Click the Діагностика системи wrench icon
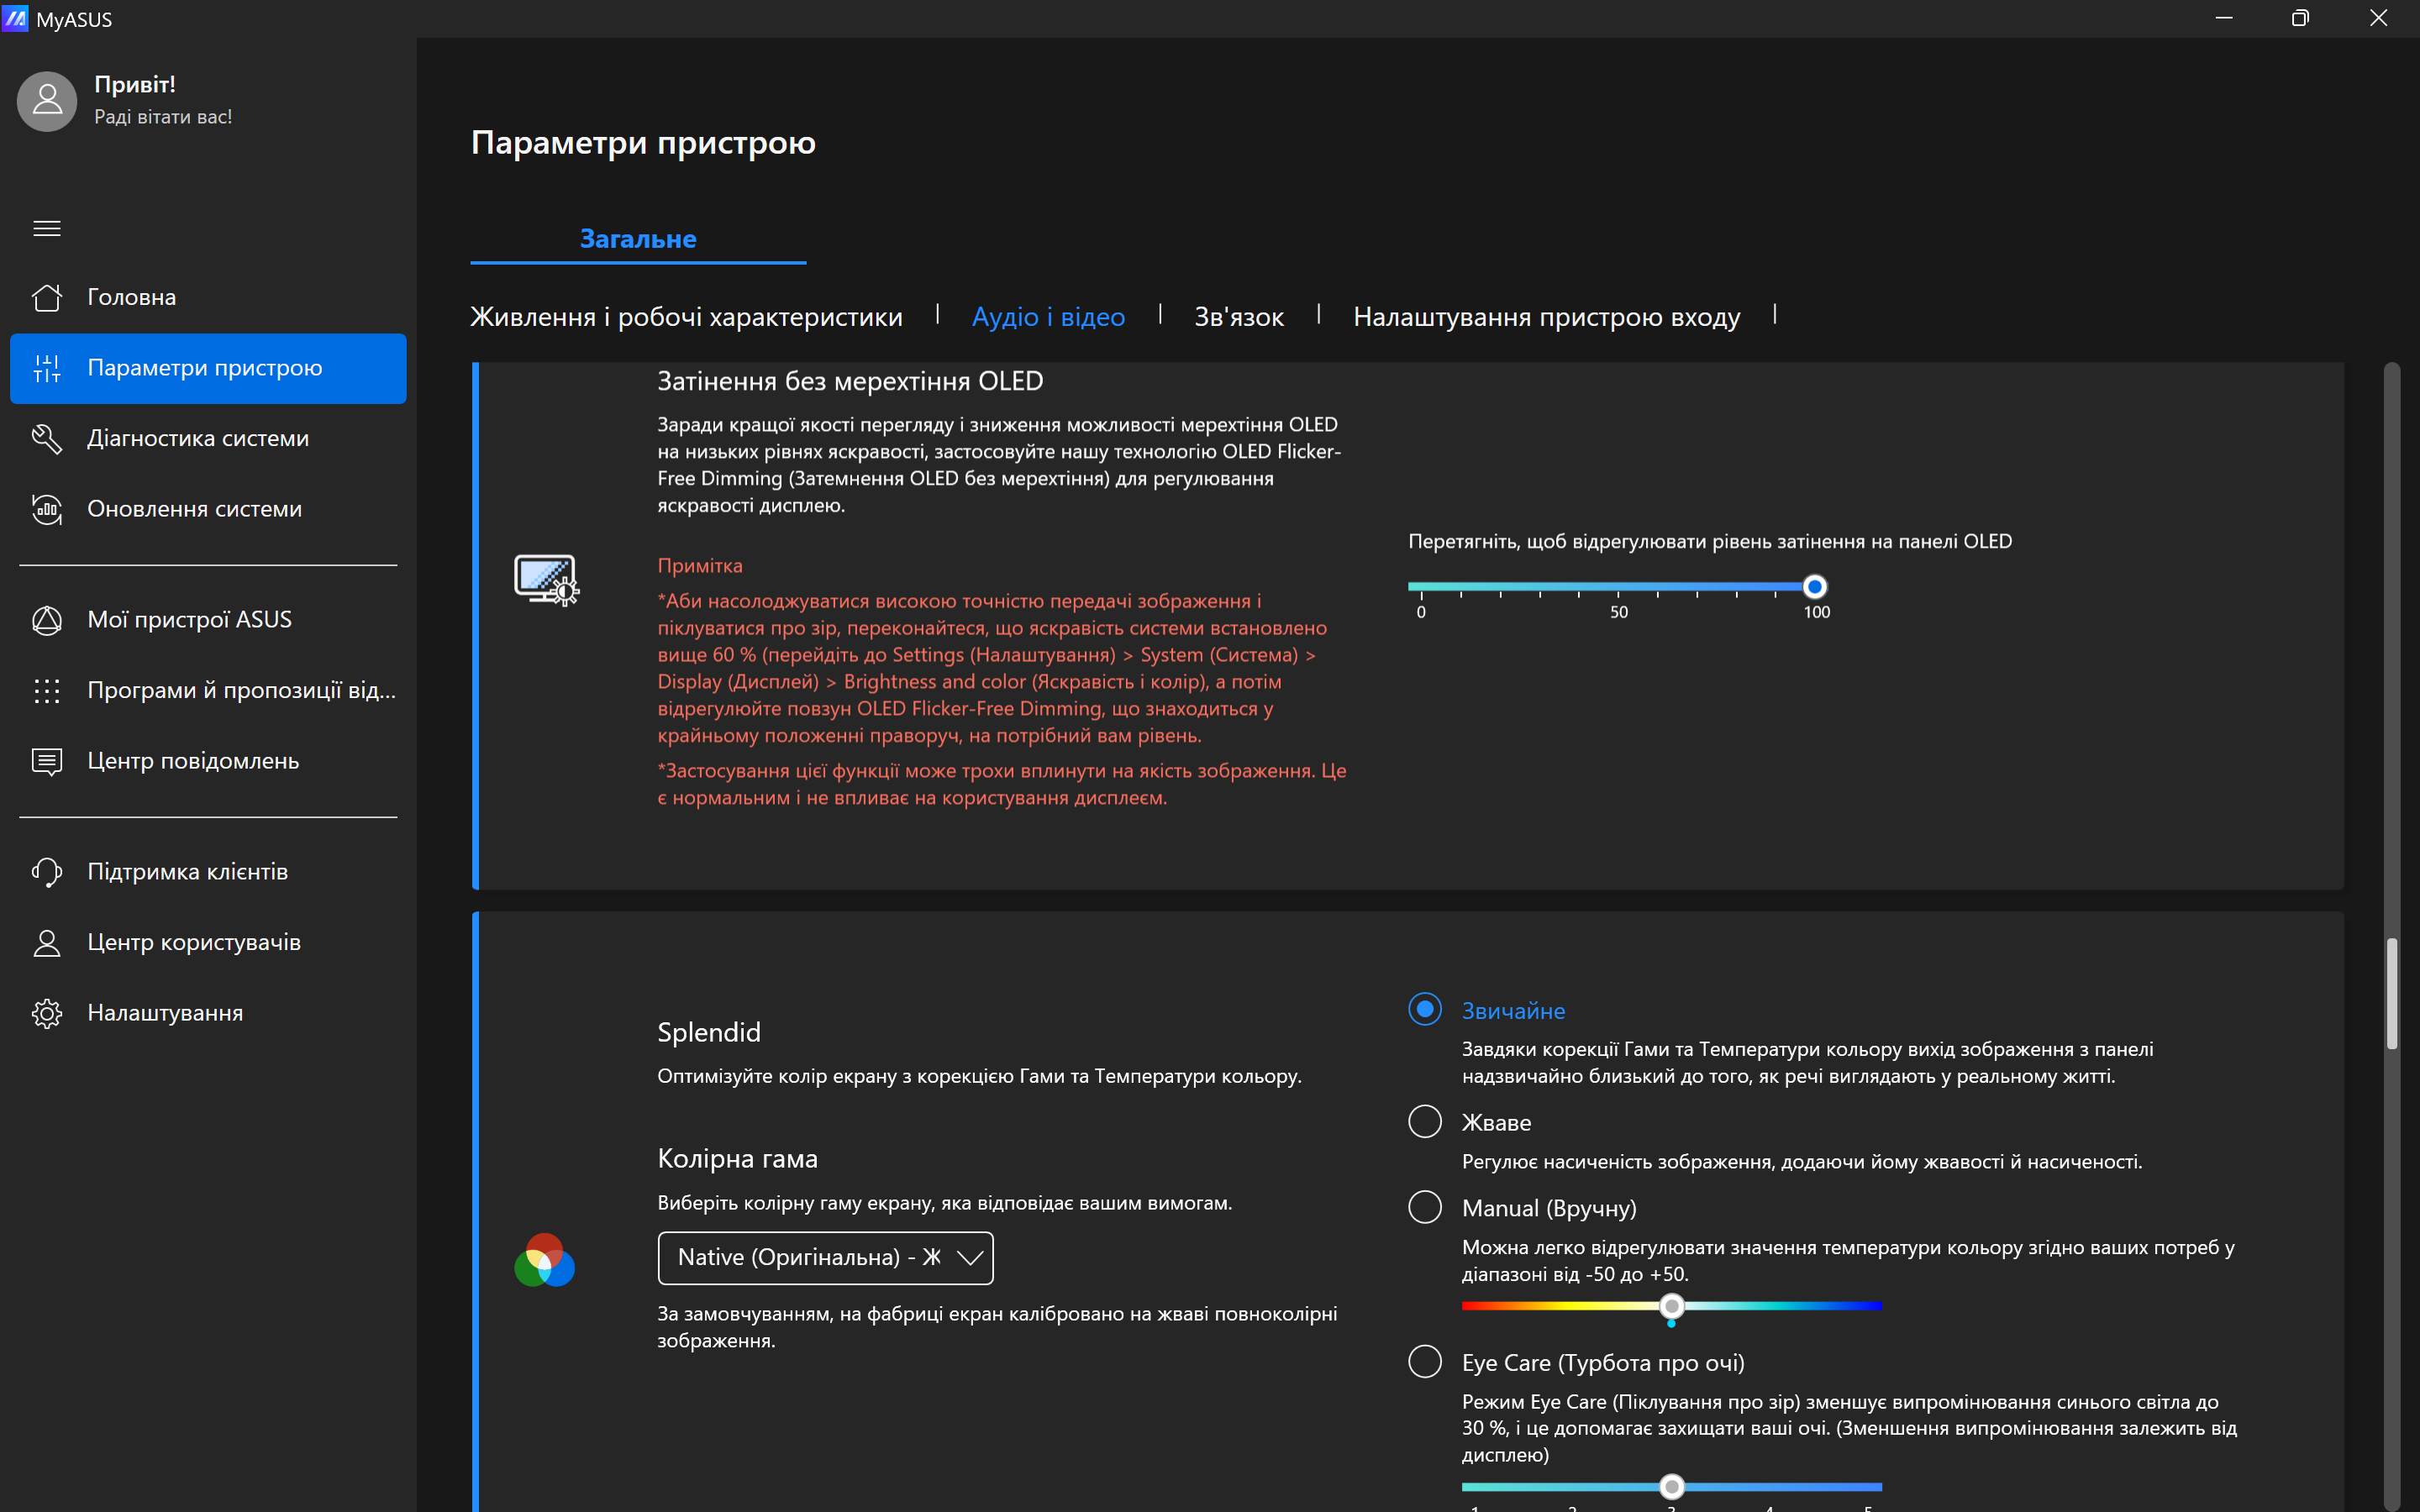 47,438
